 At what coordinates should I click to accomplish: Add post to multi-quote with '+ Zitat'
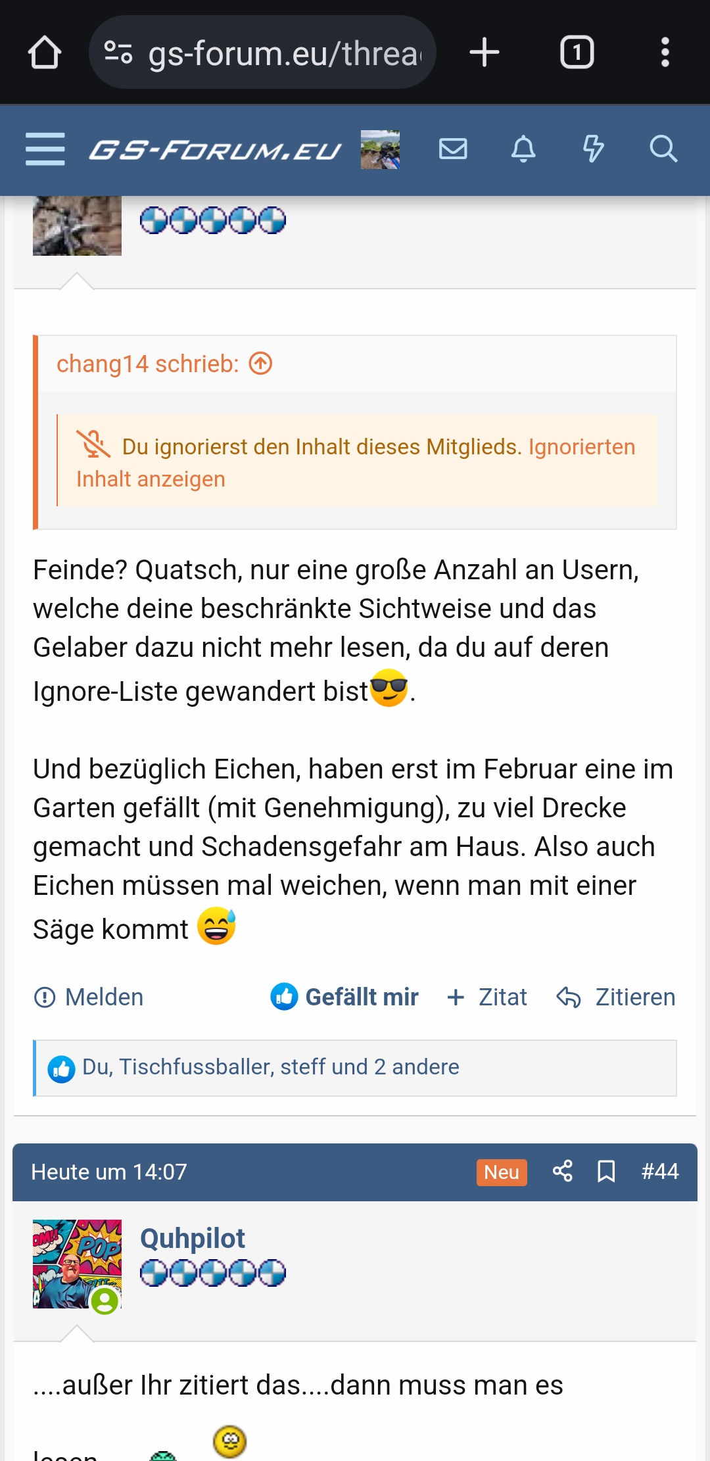coord(487,997)
